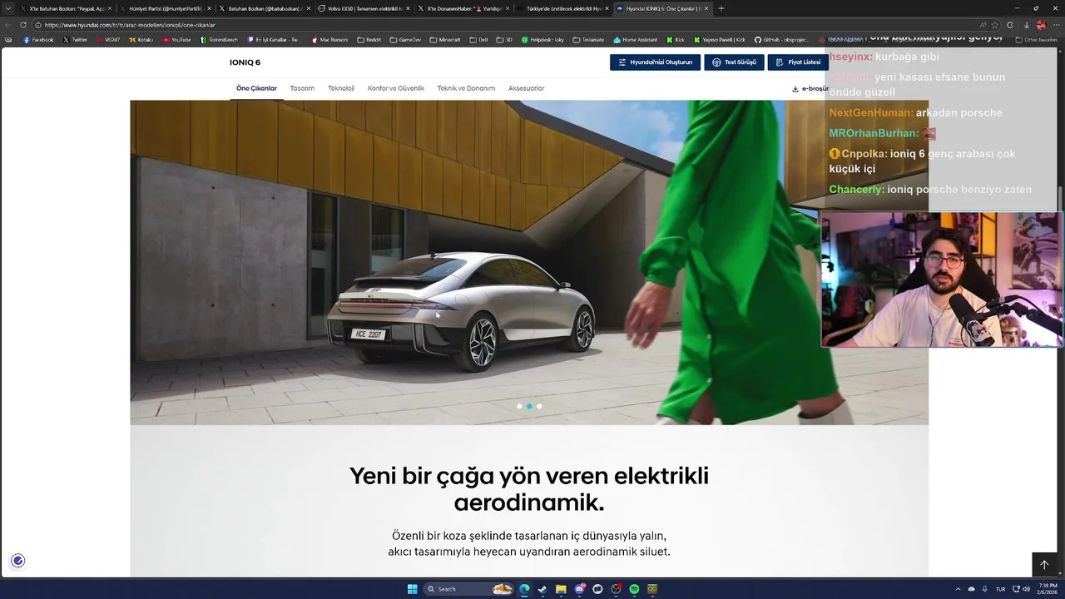The width and height of the screenshot is (1065, 599).
Task: Open the Minecraft bookmarks folder
Action: (x=445, y=39)
